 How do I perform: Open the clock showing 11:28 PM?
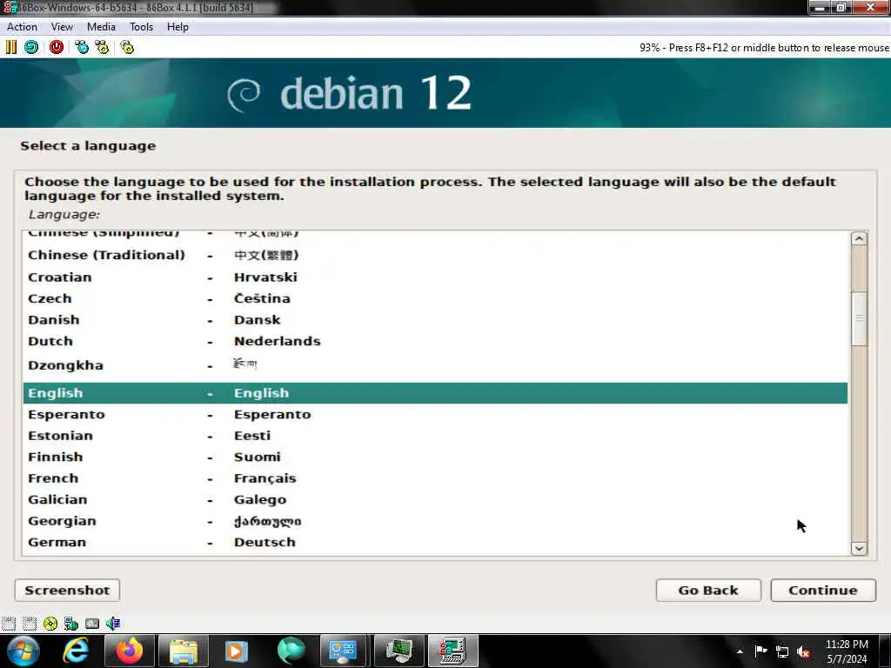pyautogui.click(x=847, y=651)
